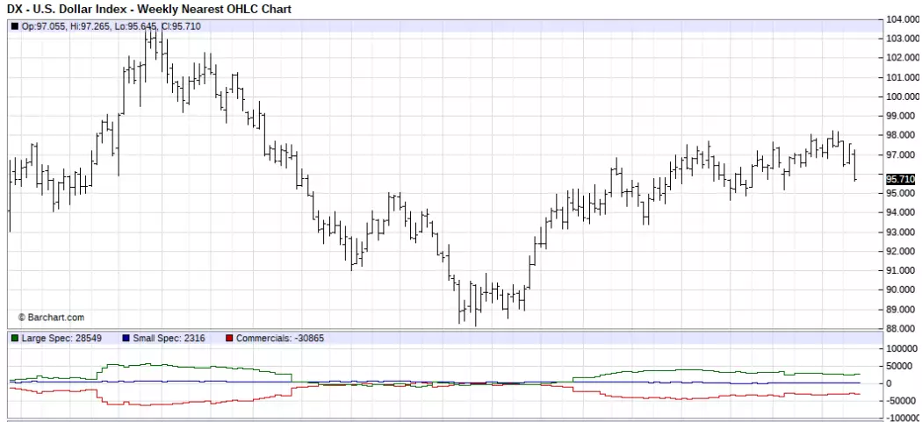The image size is (922, 422).
Task: Click the Op:97.055 open value in legend
Action: (44, 26)
